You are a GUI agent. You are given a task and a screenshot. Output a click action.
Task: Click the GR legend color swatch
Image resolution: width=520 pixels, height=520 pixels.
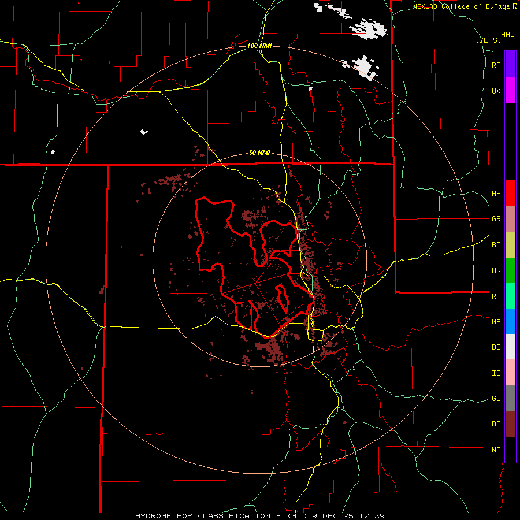tap(510, 219)
